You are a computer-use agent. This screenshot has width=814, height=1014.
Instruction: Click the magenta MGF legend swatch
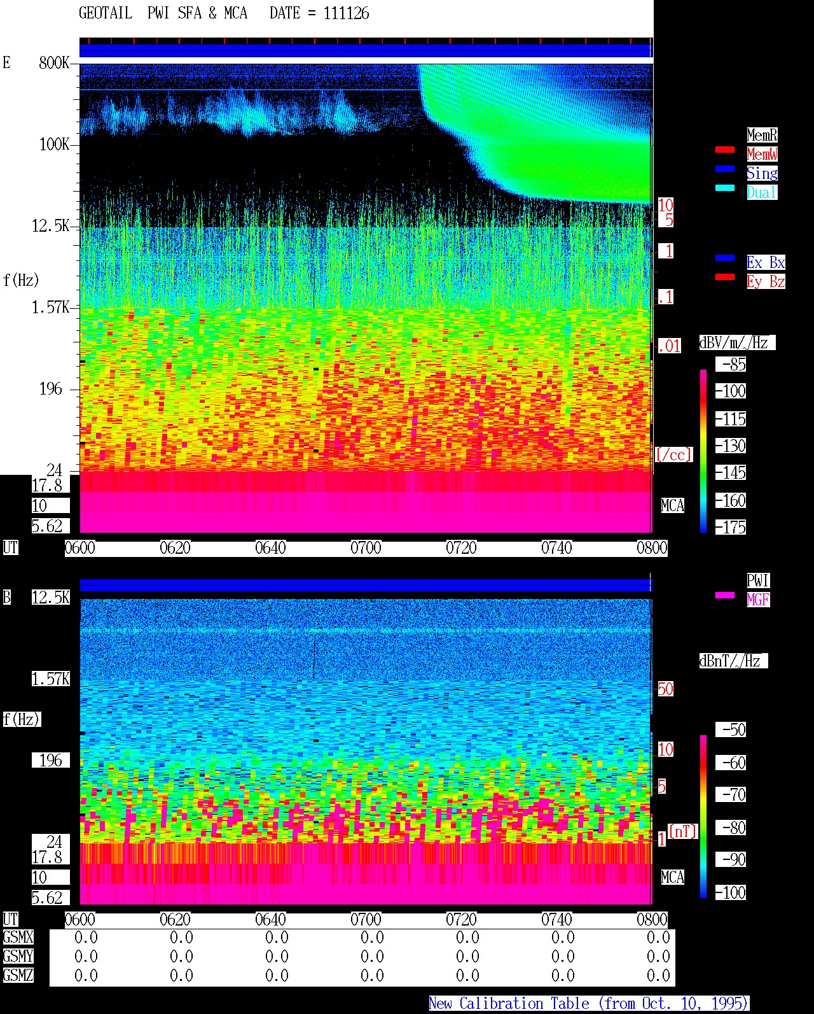click(x=724, y=596)
